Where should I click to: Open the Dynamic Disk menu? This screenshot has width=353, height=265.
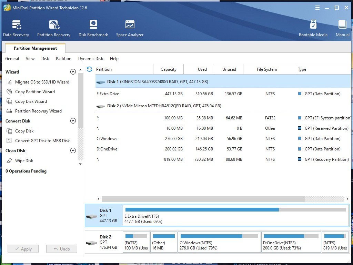point(91,59)
